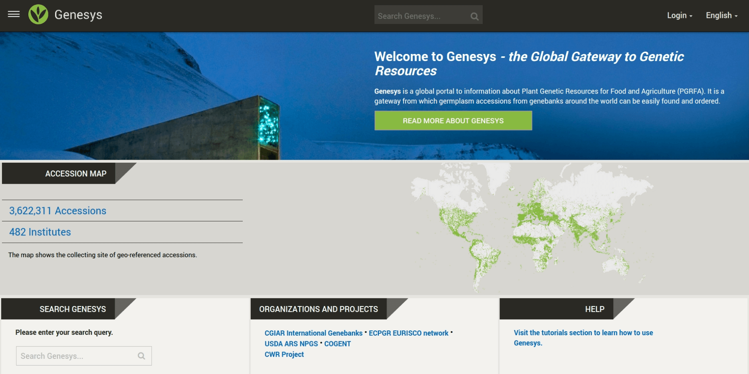Click the search magnifier icon in top bar
The width and height of the screenshot is (749, 374).
(474, 16)
